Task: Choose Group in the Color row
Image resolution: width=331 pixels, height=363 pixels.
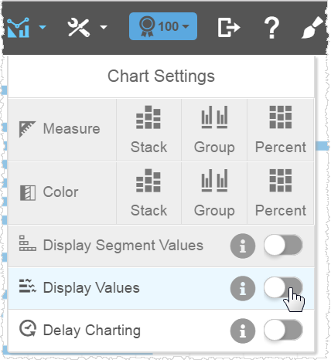Action: [214, 193]
